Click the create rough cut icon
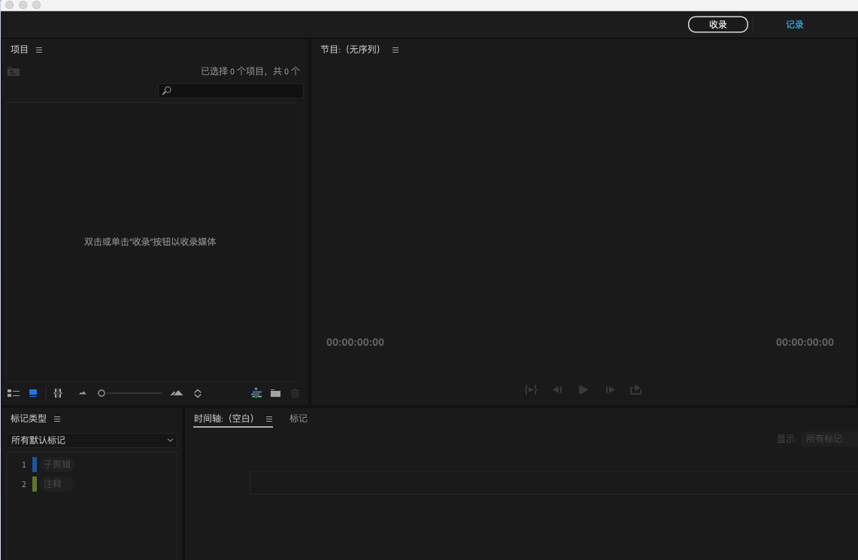This screenshot has height=560, width=858. point(256,393)
